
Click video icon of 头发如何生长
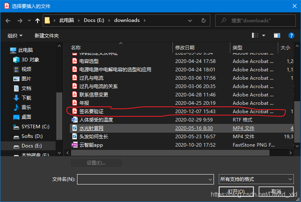tap(75, 136)
